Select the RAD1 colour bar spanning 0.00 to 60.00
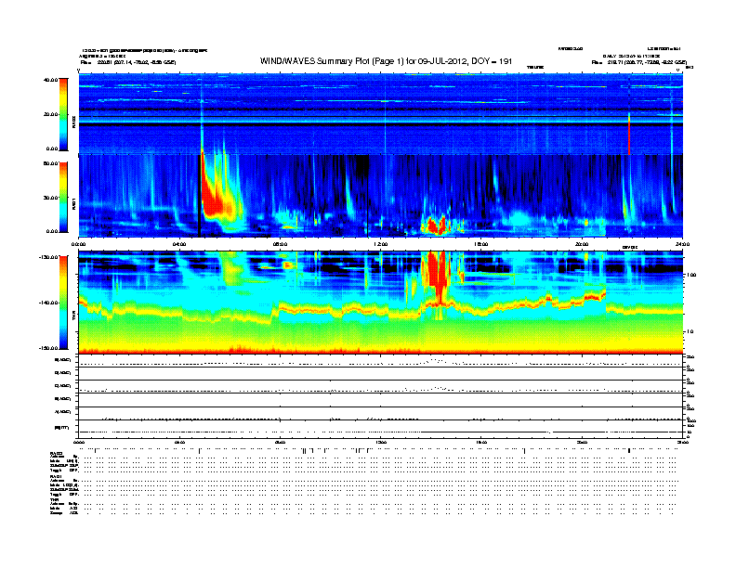The image size is (736, 568). (x=63, y=198)
